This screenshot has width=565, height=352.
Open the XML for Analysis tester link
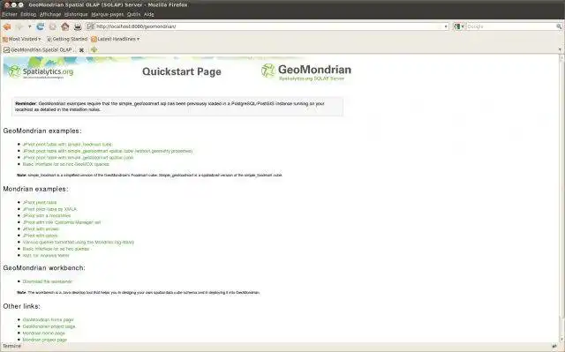pos(46,256)
